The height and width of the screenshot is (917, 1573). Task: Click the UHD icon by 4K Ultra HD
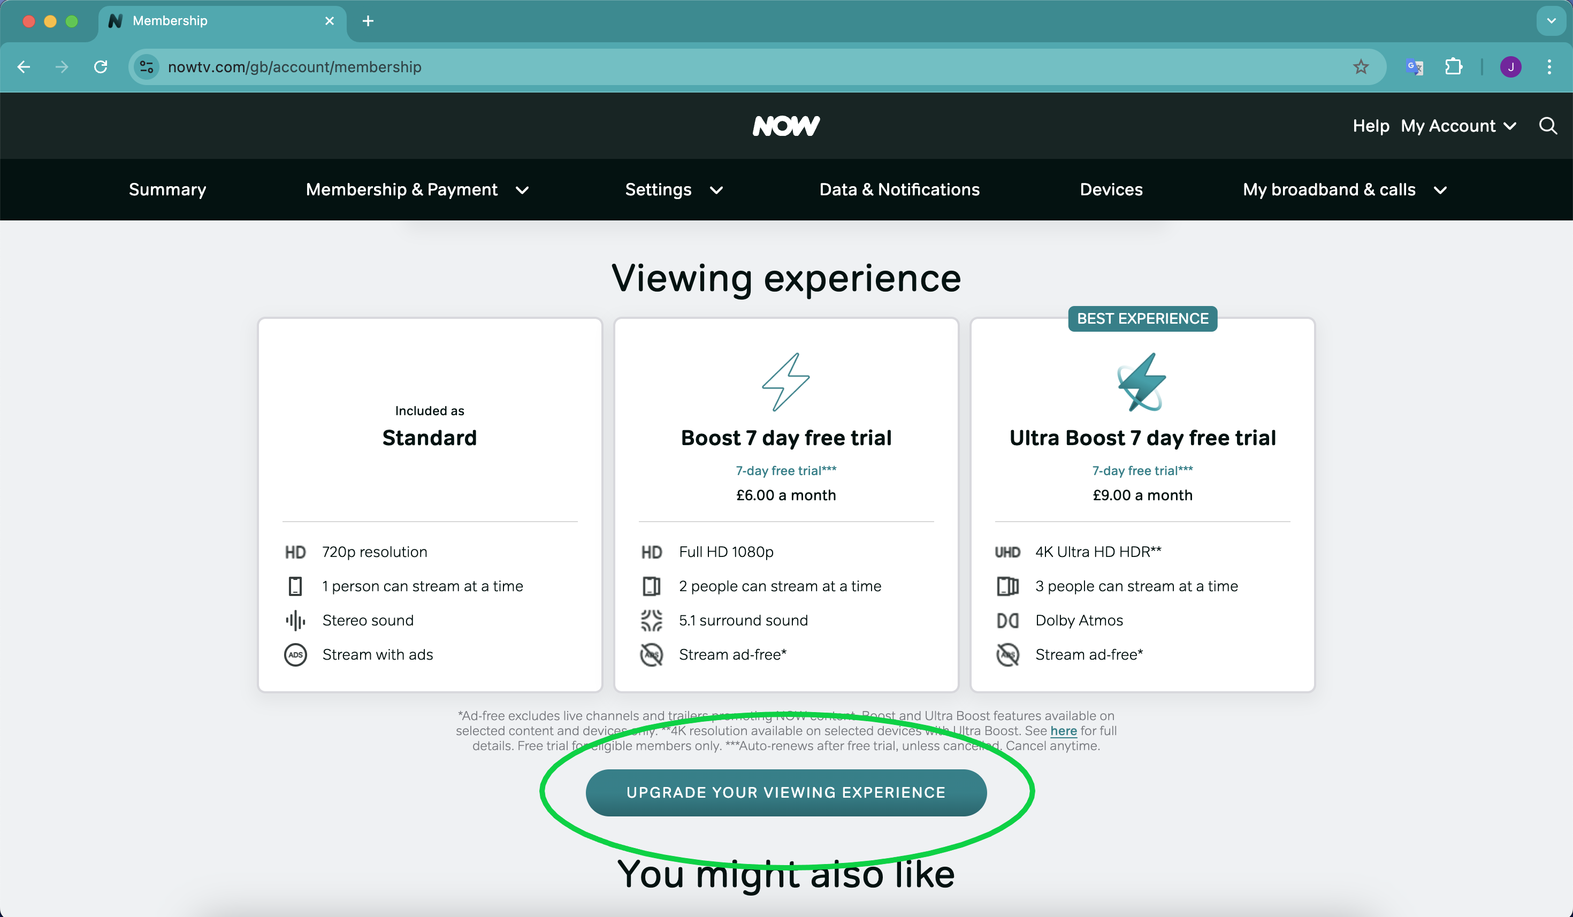pos(1007,553)
